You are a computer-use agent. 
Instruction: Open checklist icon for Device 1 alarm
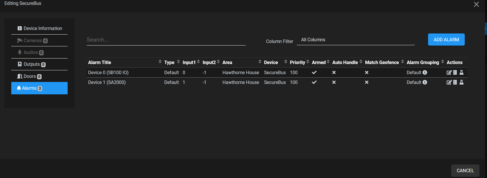[455, 83]
